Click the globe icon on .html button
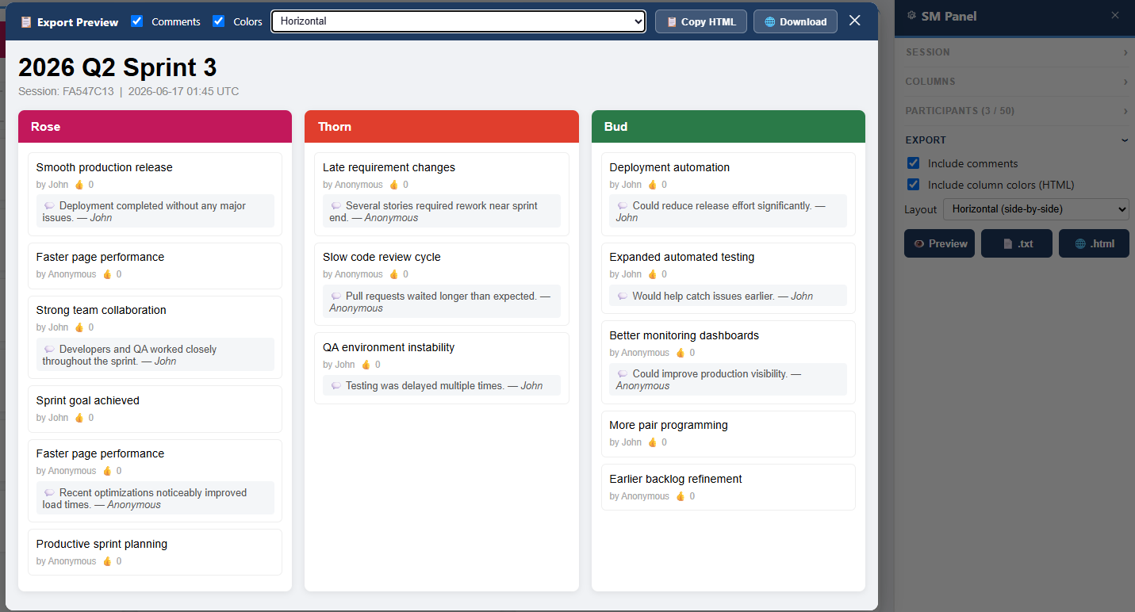 pyautogui.click(x=1080, y=243)
